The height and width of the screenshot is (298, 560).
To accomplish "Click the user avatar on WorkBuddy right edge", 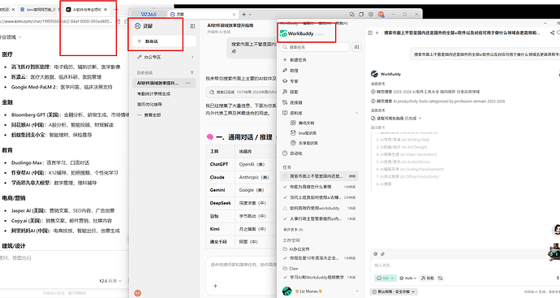I will pos(556,230).
